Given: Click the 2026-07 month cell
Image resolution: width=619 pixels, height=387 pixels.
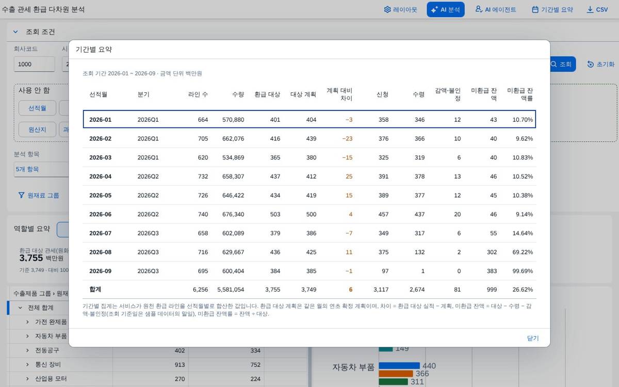Looking at the screenshot, I should pos(100,233).
